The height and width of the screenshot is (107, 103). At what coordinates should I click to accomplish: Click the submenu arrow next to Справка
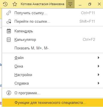click(99, 83)
